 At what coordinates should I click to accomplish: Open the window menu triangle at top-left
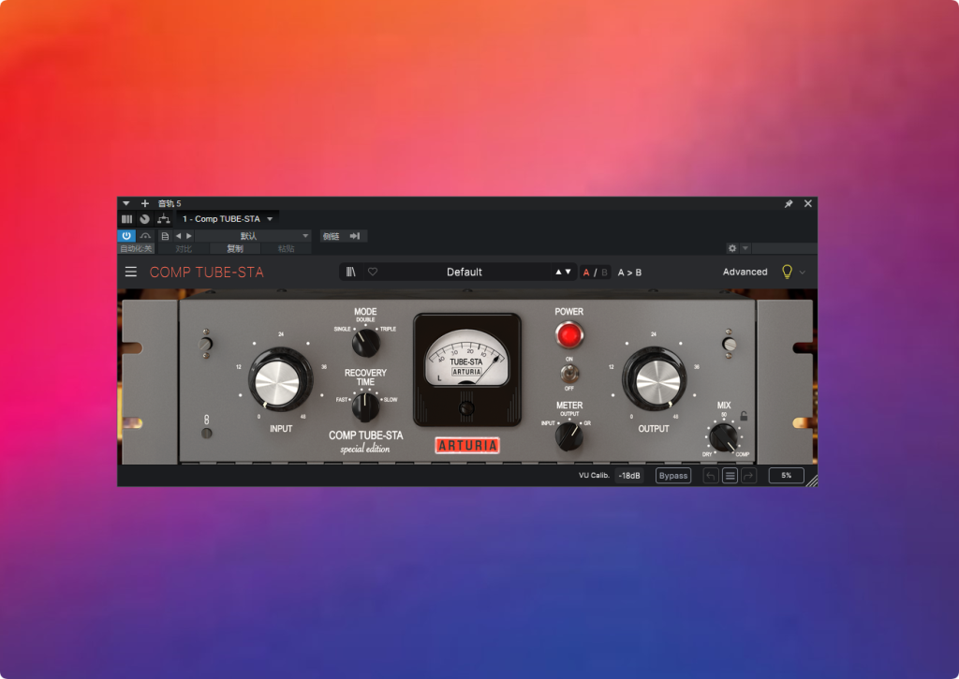126,203
